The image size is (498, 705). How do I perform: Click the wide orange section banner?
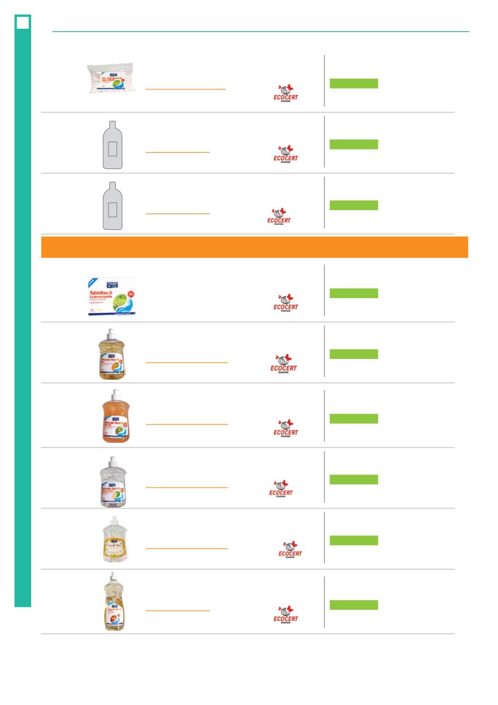point(254,247)
